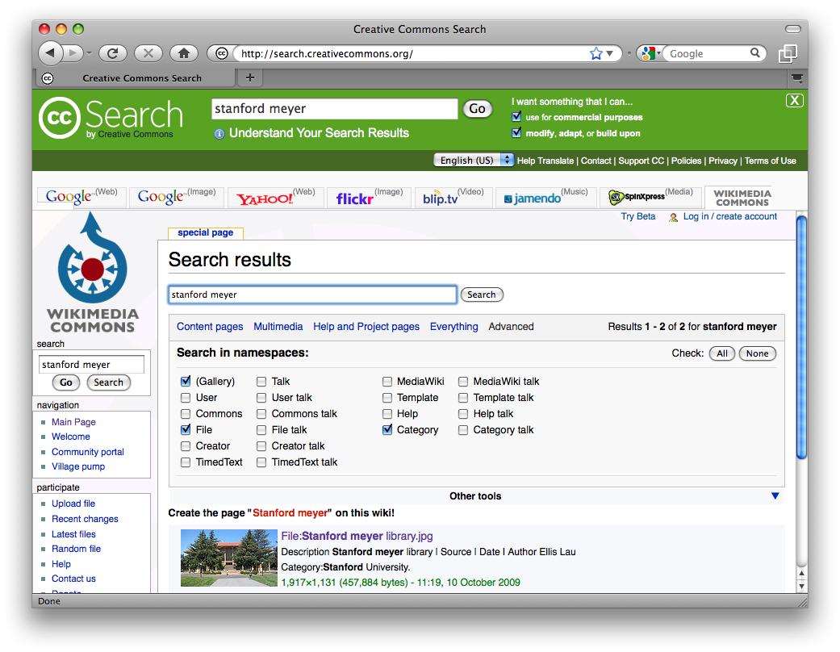The image size is (840, 652).
Task: Click the Stanford Meyer library thumbnail
Action: tap(228, 558)
